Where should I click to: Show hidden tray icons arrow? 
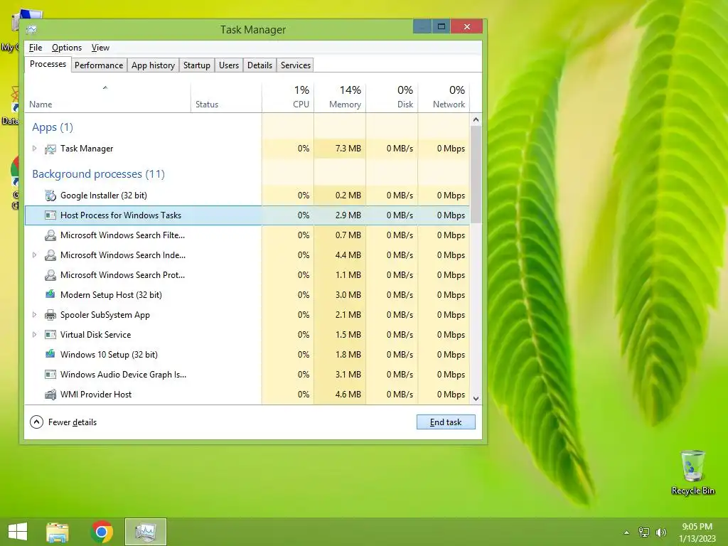[x=626, y=532]
